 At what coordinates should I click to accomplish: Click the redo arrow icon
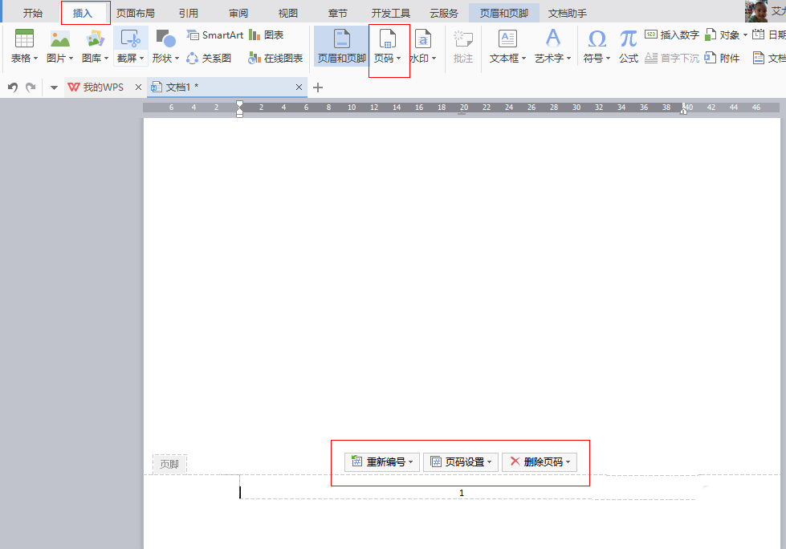click(31, 87)
